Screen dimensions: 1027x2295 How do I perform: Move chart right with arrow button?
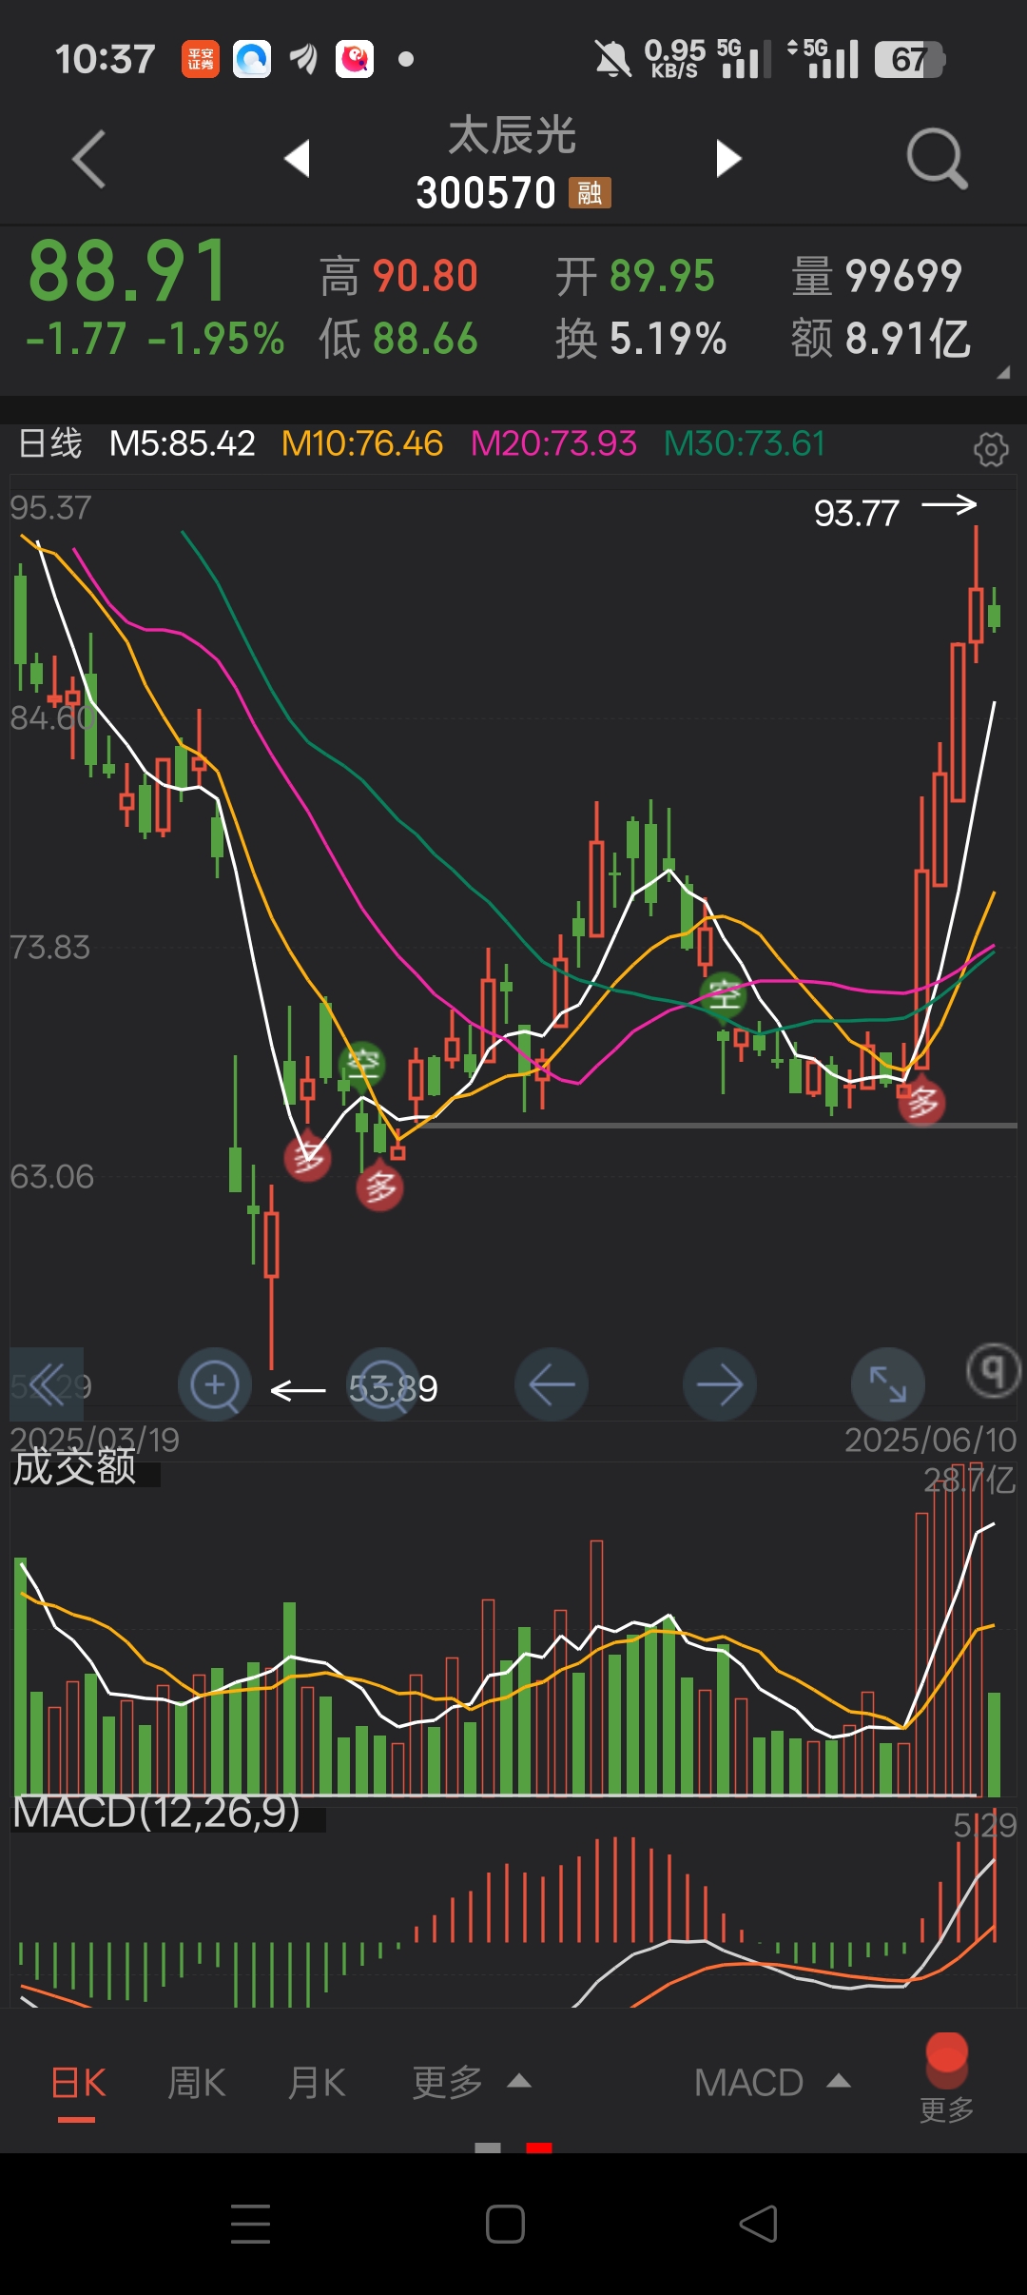(720, 1384)
